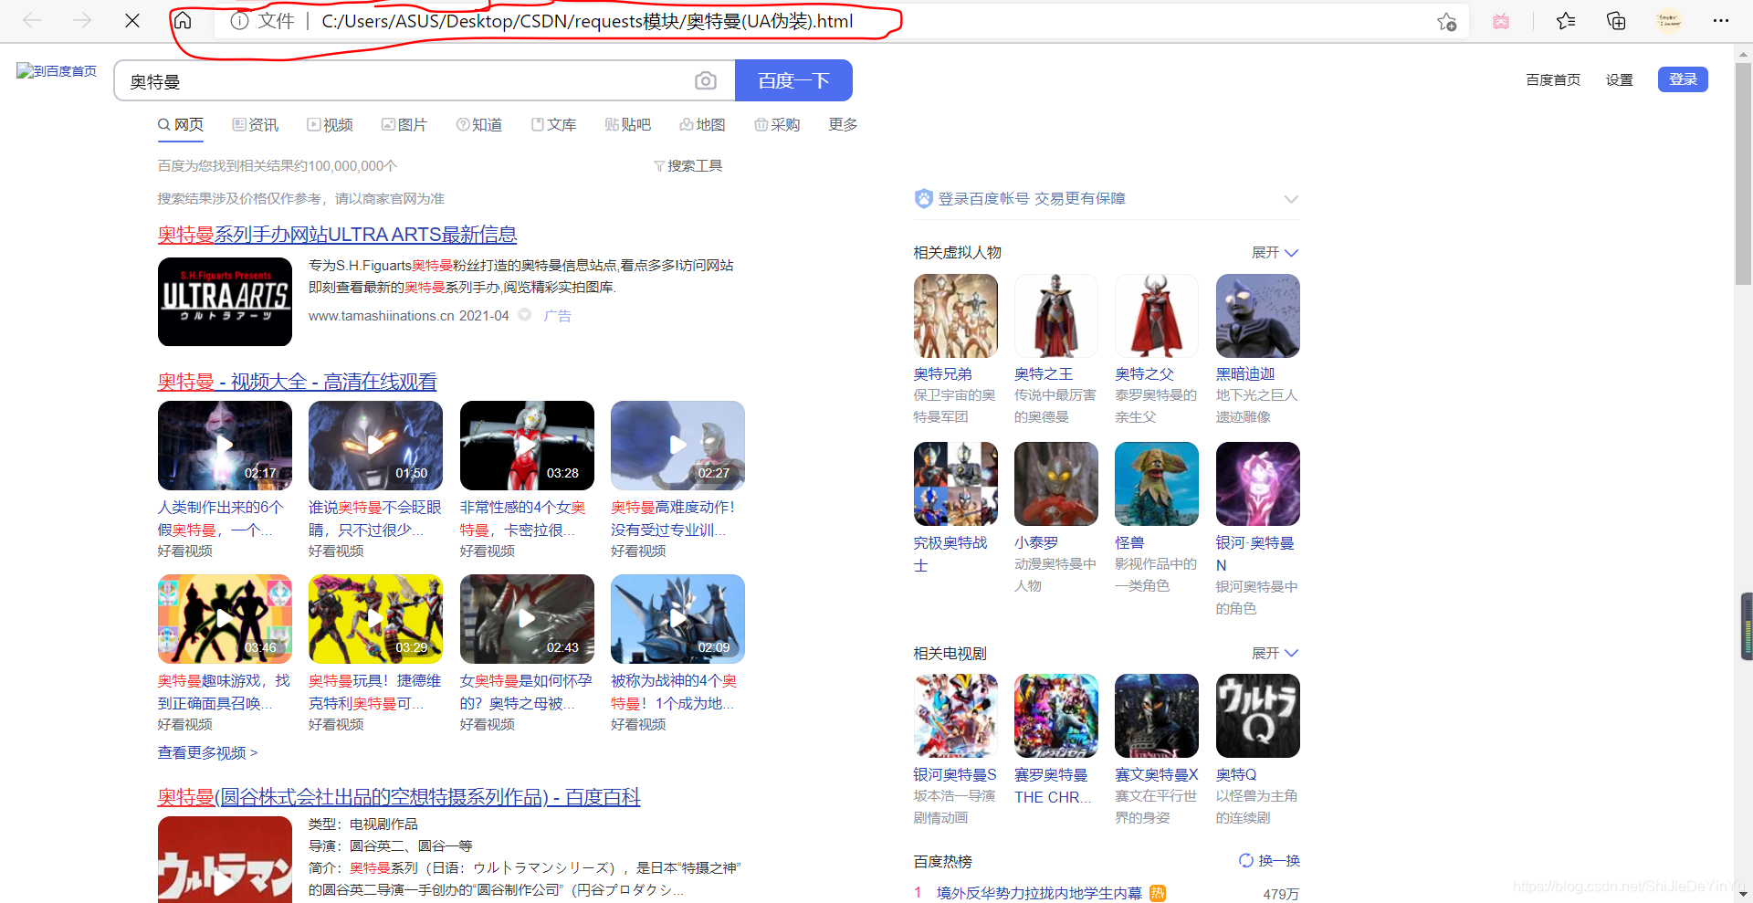1753x903 pixels.
Task: Click the shield icon beside login notice
Action: [x=923, y=198]
